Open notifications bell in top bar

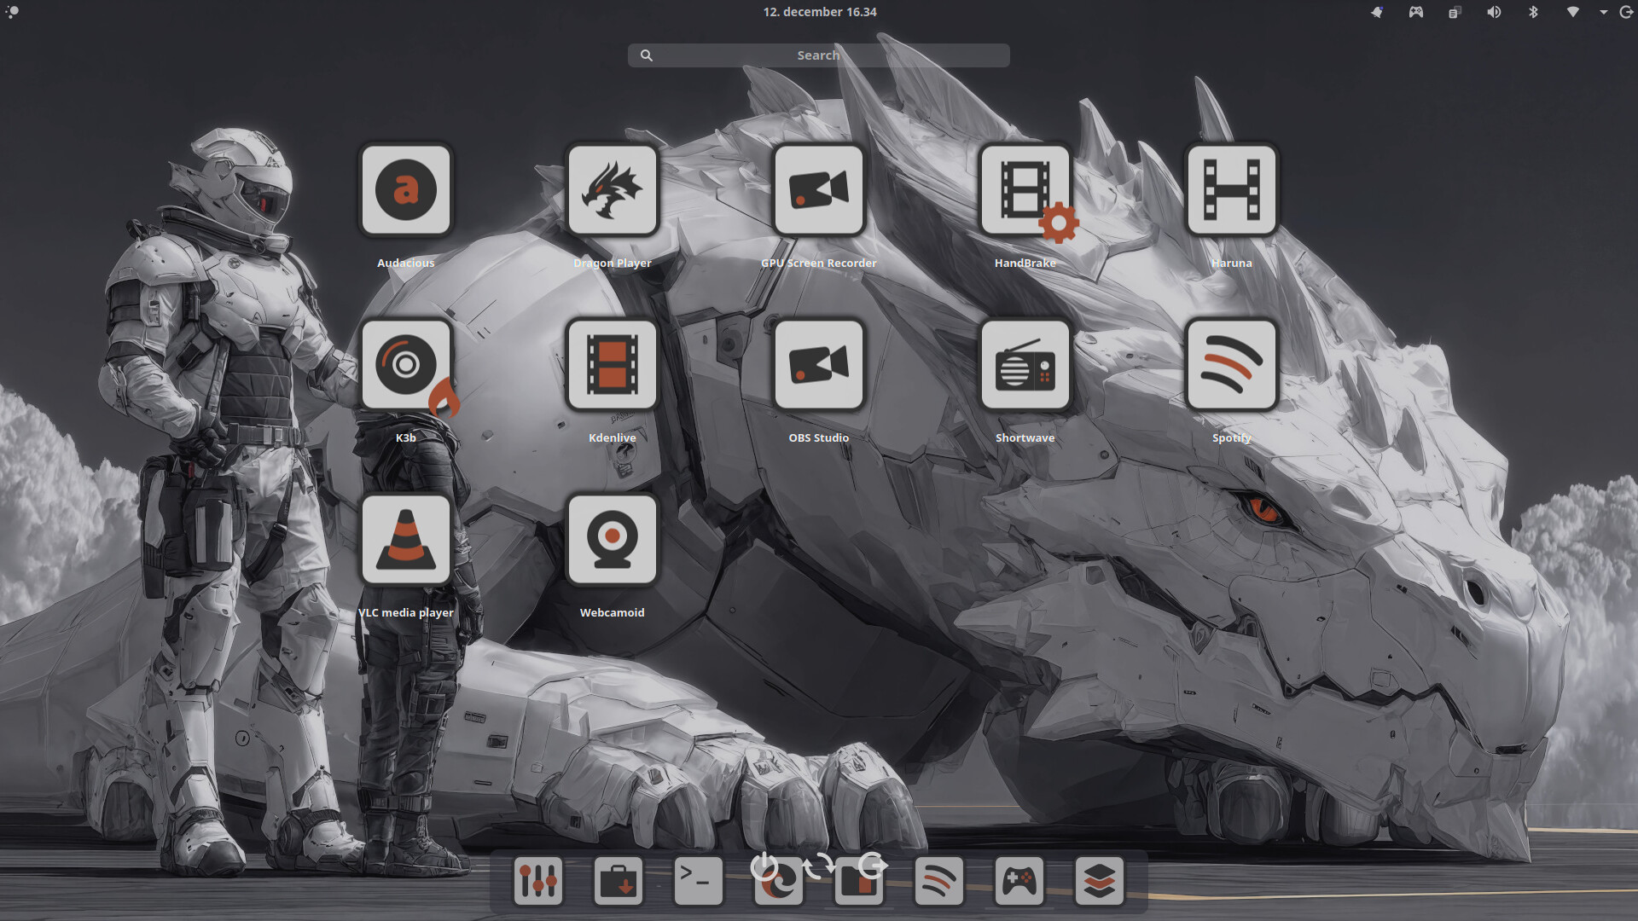tap(1376, 12)
